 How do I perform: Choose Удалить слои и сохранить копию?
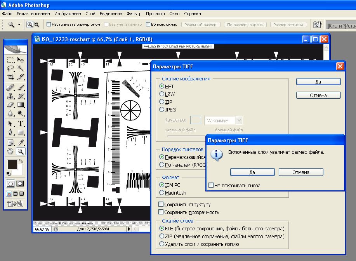click(x=162, y=244)
